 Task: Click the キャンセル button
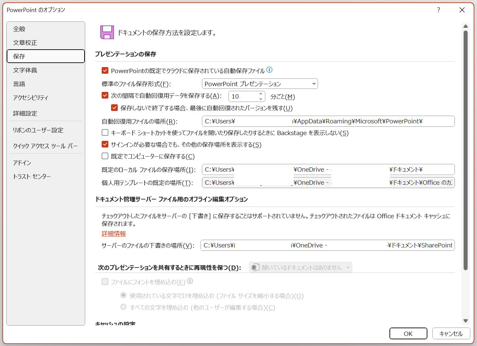[451, 334]
